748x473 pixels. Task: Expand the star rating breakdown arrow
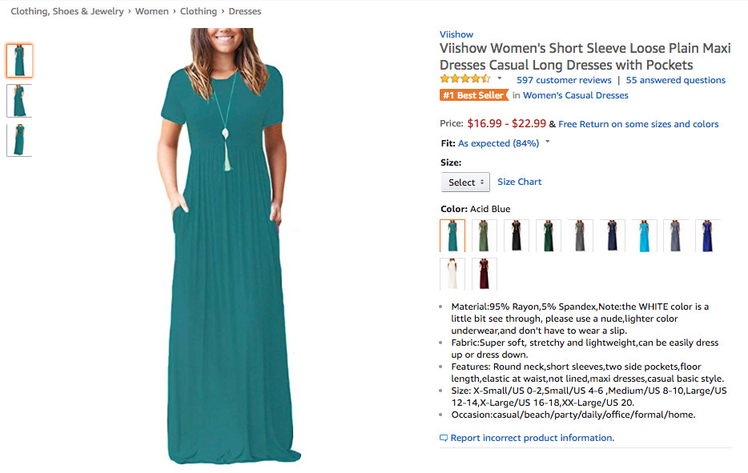(500, 78)
